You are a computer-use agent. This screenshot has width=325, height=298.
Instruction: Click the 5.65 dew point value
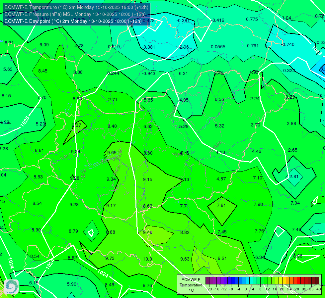coord(148,100)
